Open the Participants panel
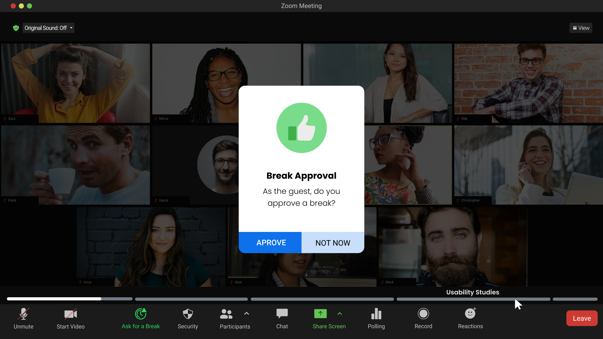This screenshot has width=603, height=339. coord(226,314)
